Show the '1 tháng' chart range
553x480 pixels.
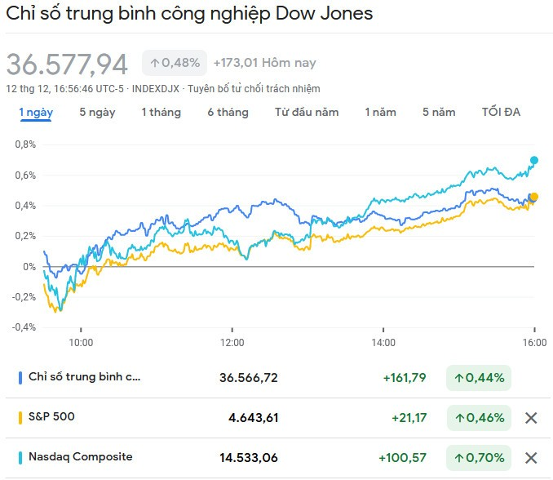(161, 113)
